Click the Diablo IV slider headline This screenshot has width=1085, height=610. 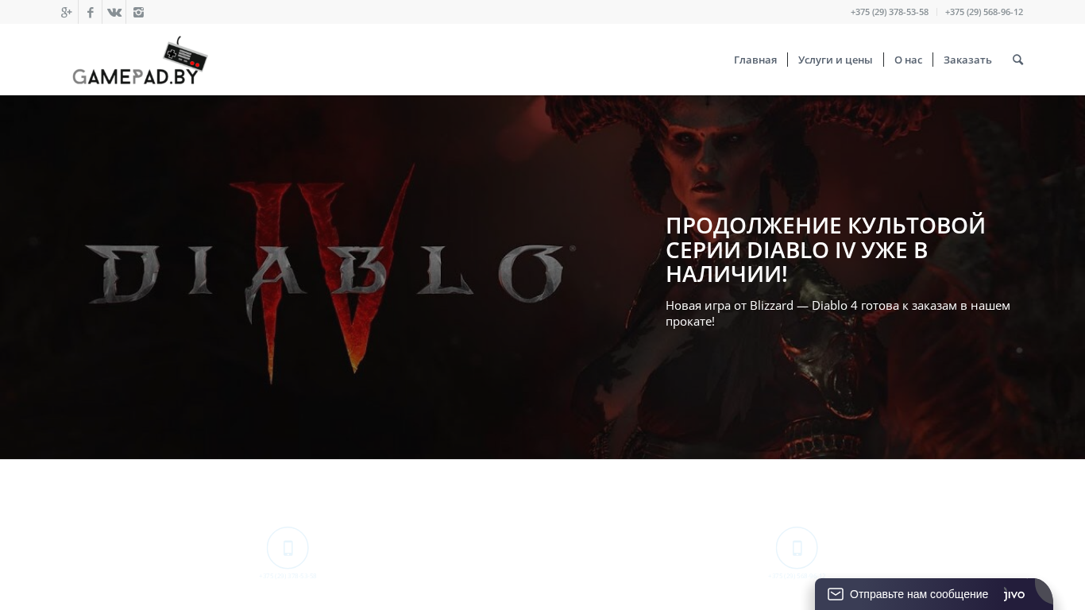[825, 249]
